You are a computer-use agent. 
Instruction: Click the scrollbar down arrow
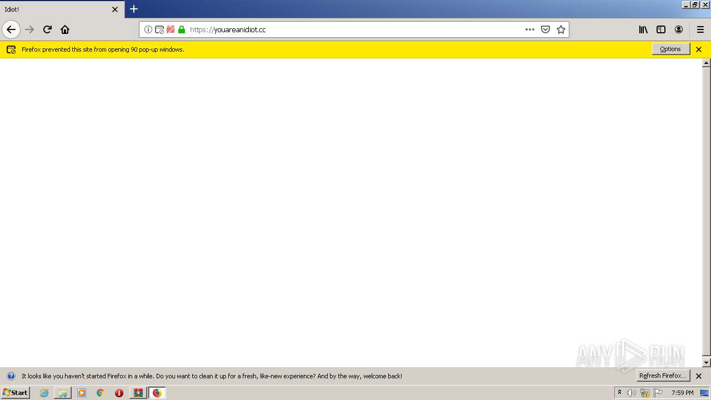707,363
